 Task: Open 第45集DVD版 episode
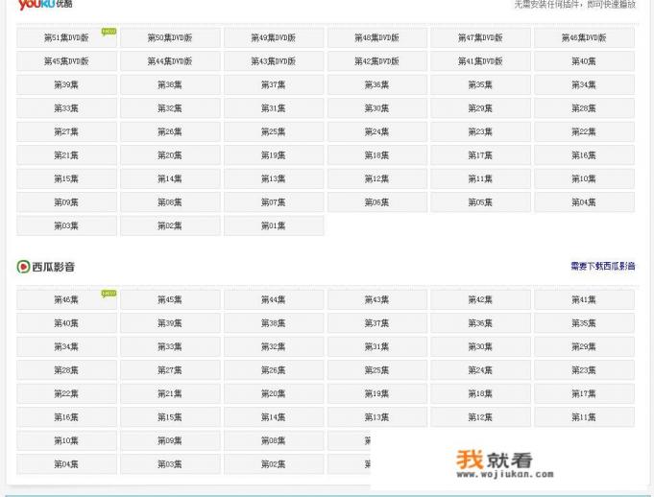[66, 61]
